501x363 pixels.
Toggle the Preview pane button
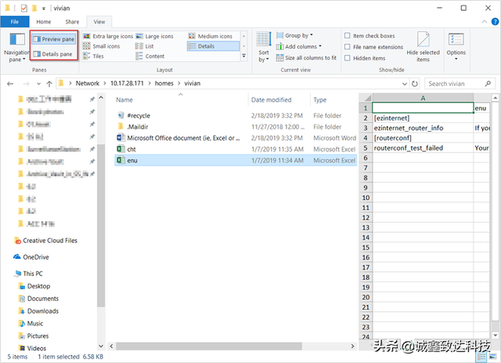point(54,39)
